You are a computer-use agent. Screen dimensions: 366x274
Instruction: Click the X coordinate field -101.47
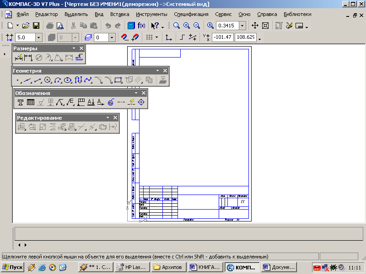[222, 37]
